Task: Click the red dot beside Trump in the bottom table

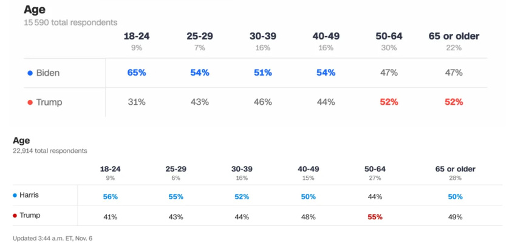Action: (15, 216)
